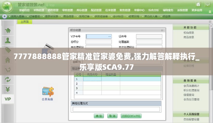213x123 pixels.
Task: Open the 单据中心 menu
Action: coord(139,10)
